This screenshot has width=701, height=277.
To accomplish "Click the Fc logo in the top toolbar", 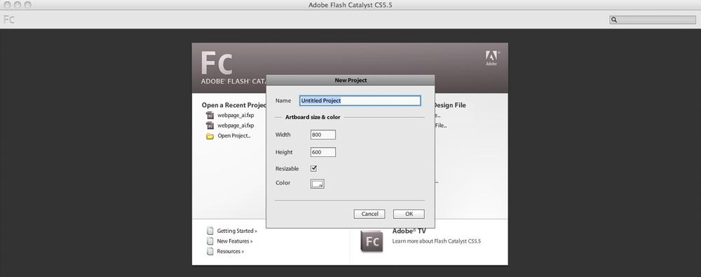I will coord(9,20).
